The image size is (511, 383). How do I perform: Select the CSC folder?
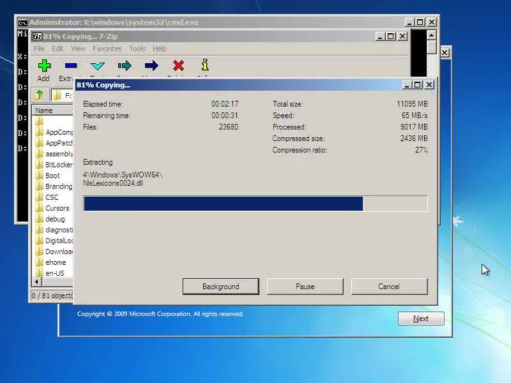click(x=47, y=197)
